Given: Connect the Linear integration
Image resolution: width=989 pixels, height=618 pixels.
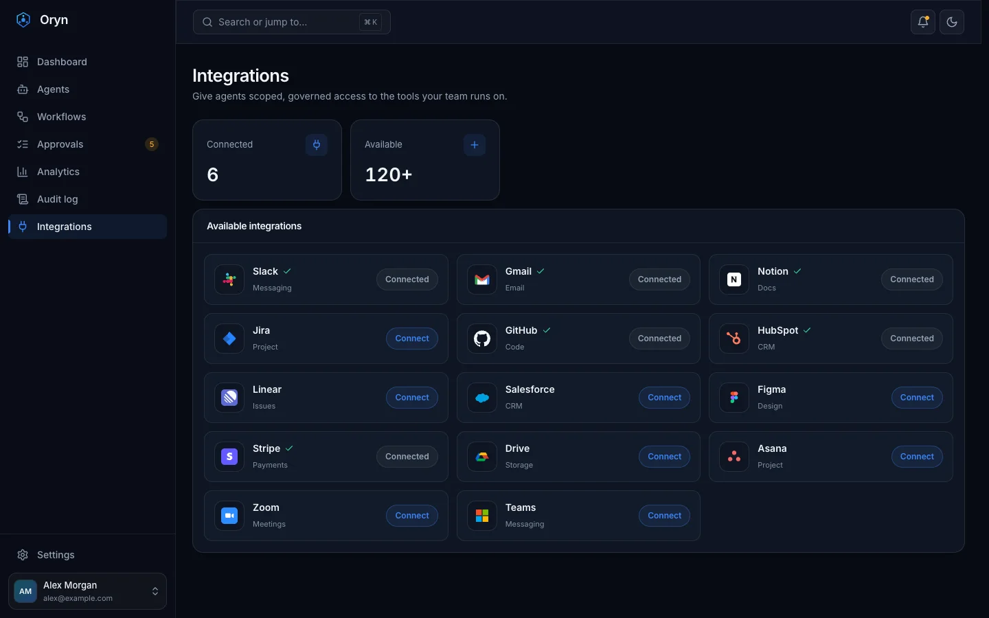Looking at the screenshot, I should click(x=412, y=398).
